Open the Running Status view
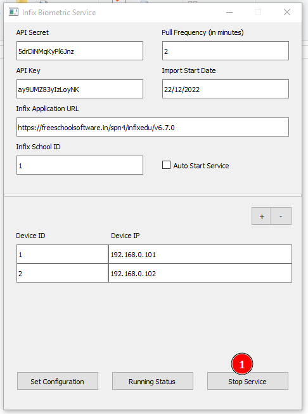The image size is (308, 414). pyautogui.click(x=153, y=381)
